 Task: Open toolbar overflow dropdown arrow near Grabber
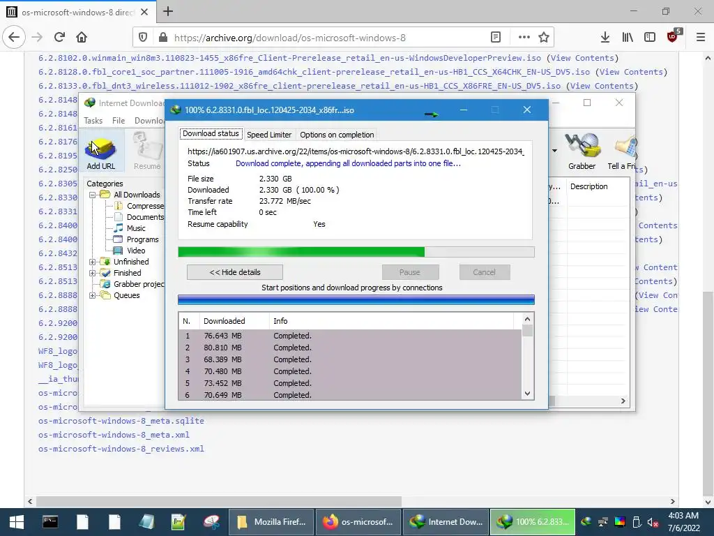click(554, 151)
